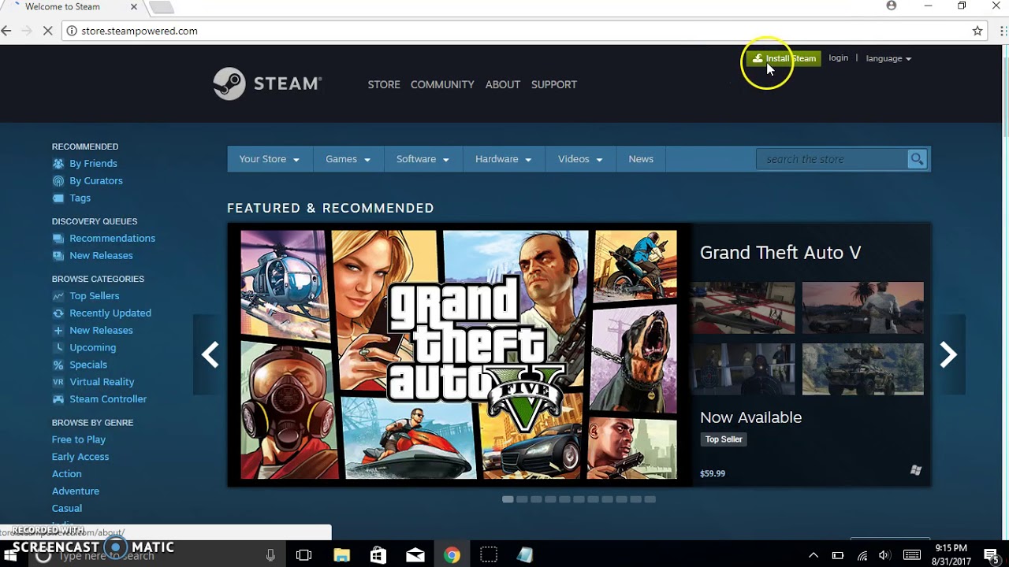This screenshot has width=1009, height=567.
Task: Click the Recommendations queue icon
Action: pos(58,239)
